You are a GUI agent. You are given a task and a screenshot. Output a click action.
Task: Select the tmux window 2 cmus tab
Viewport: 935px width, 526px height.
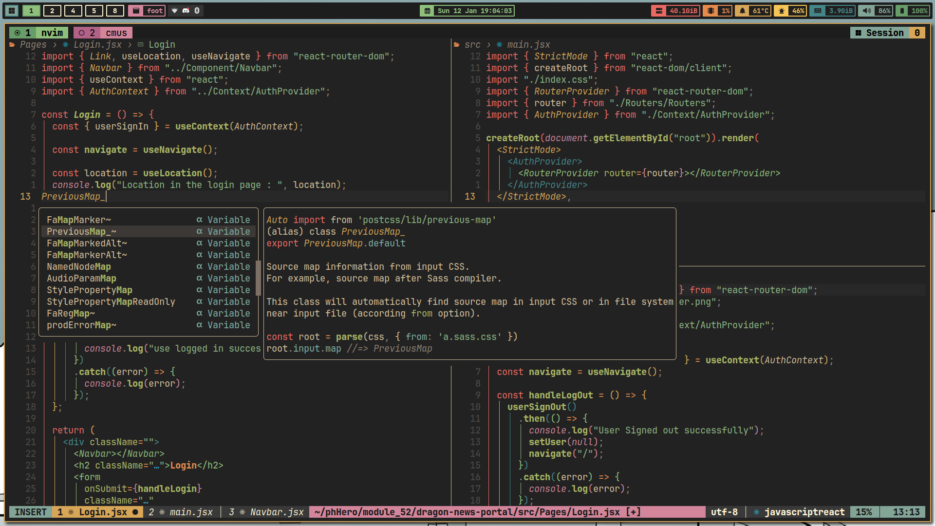103,33
